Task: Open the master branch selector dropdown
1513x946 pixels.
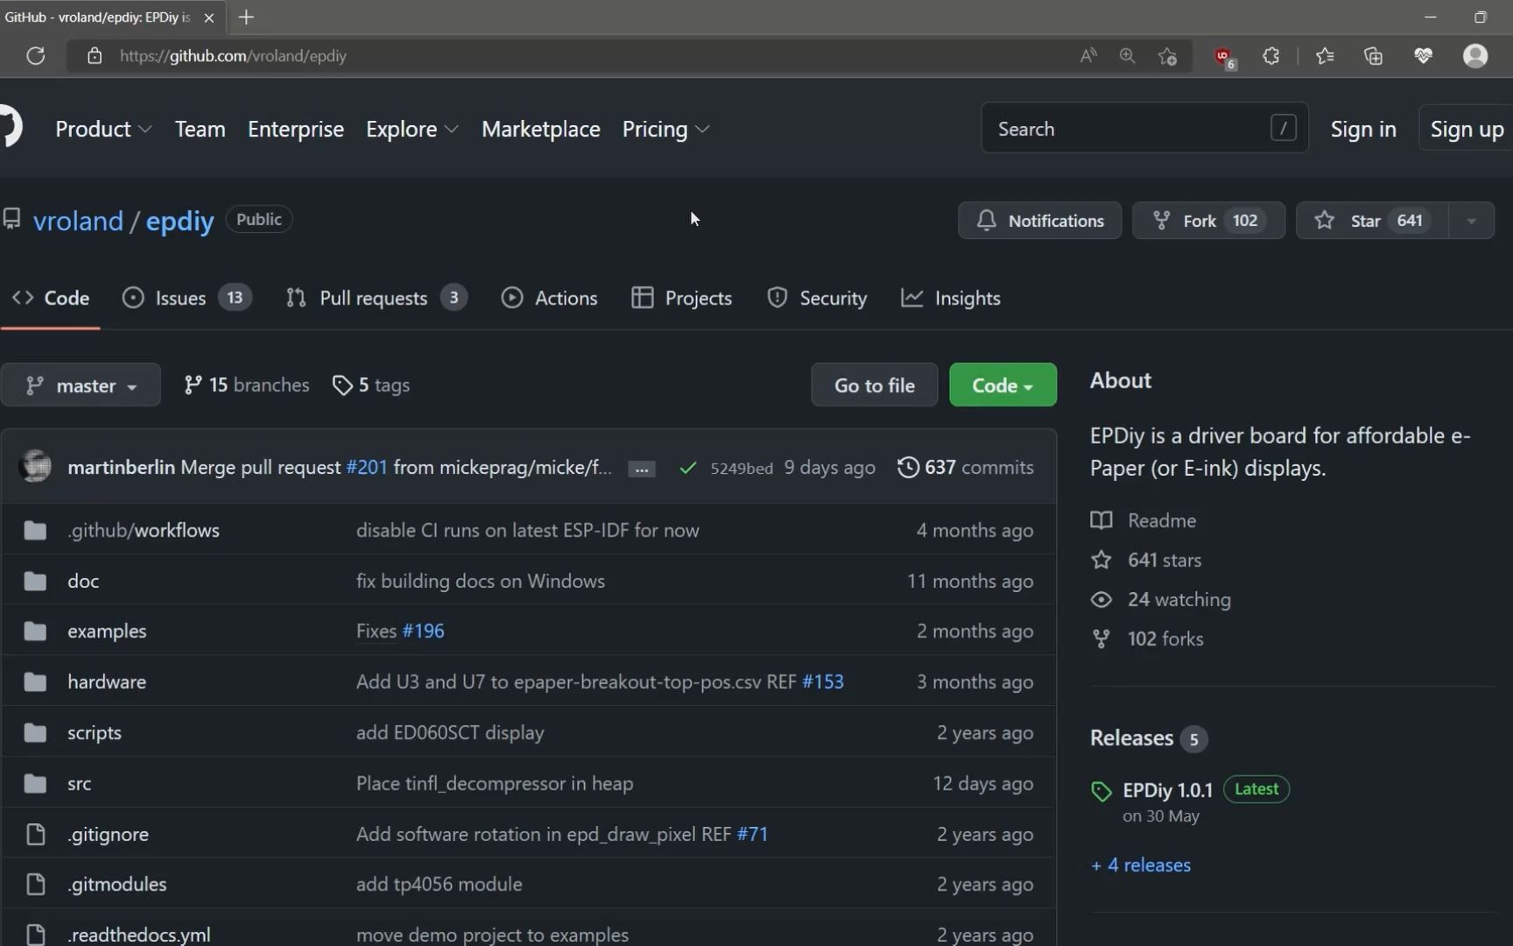Action: click(81, 385)
